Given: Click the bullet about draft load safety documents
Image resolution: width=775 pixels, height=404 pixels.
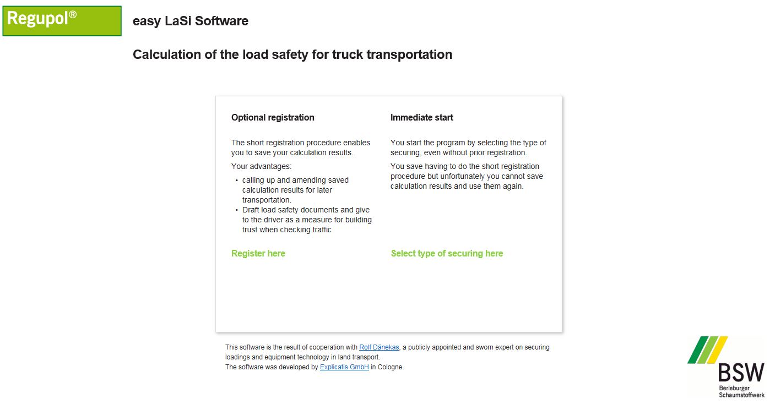Looking at the screenshot, I should 304,220.
